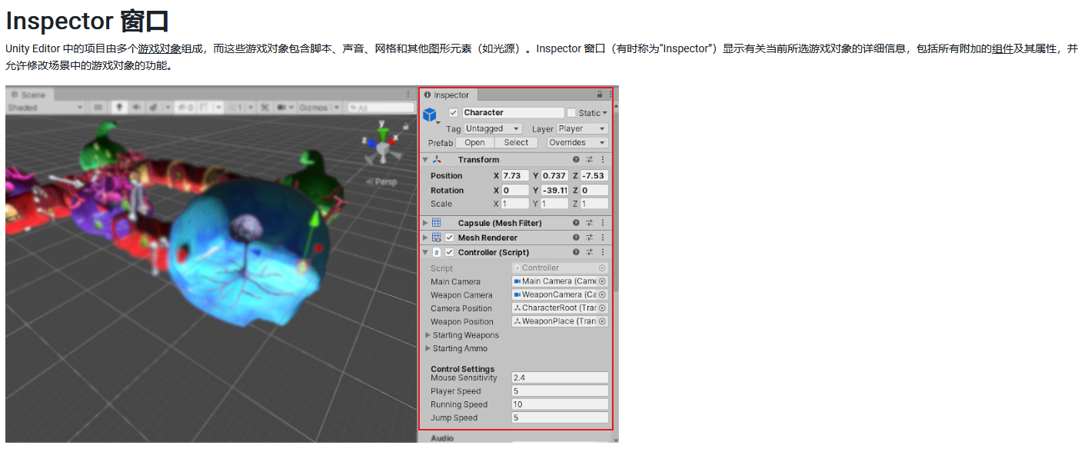Click the Scene view orientation gizmo

381,142
